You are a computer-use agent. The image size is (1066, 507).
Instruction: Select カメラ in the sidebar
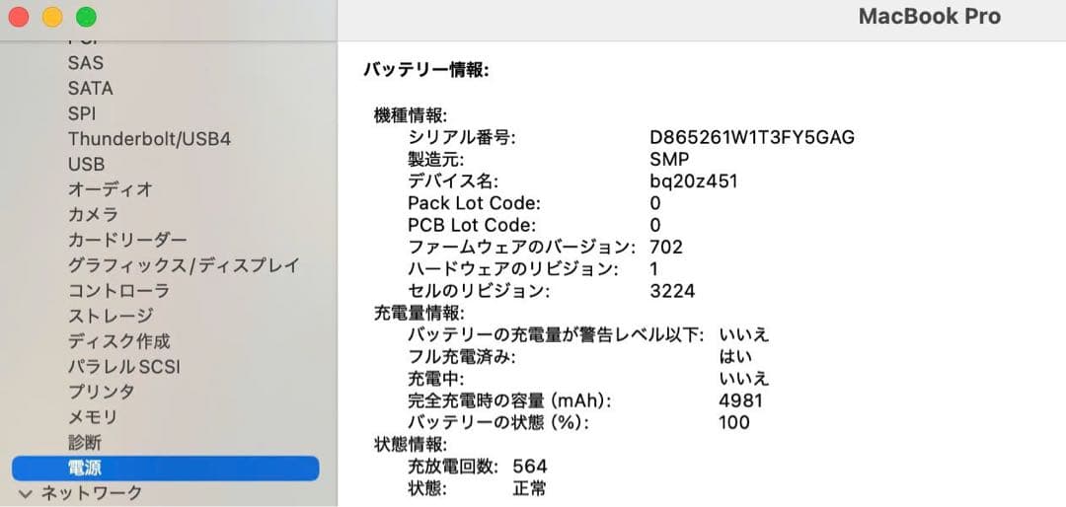(x=93, y=215)
